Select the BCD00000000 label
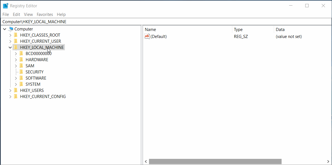The width and height of the screenshot is (332, 165). tap(38, 54)
